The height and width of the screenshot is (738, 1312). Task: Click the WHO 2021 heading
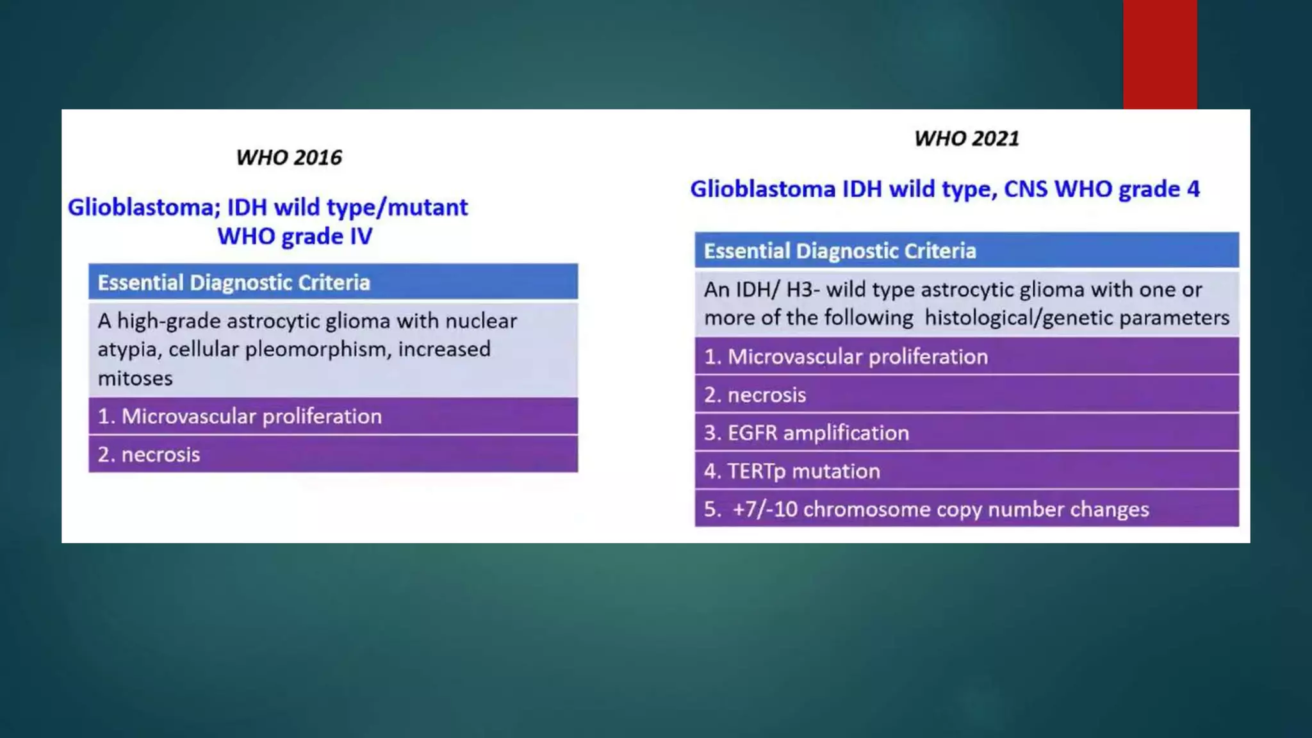[x=966, y=138]
